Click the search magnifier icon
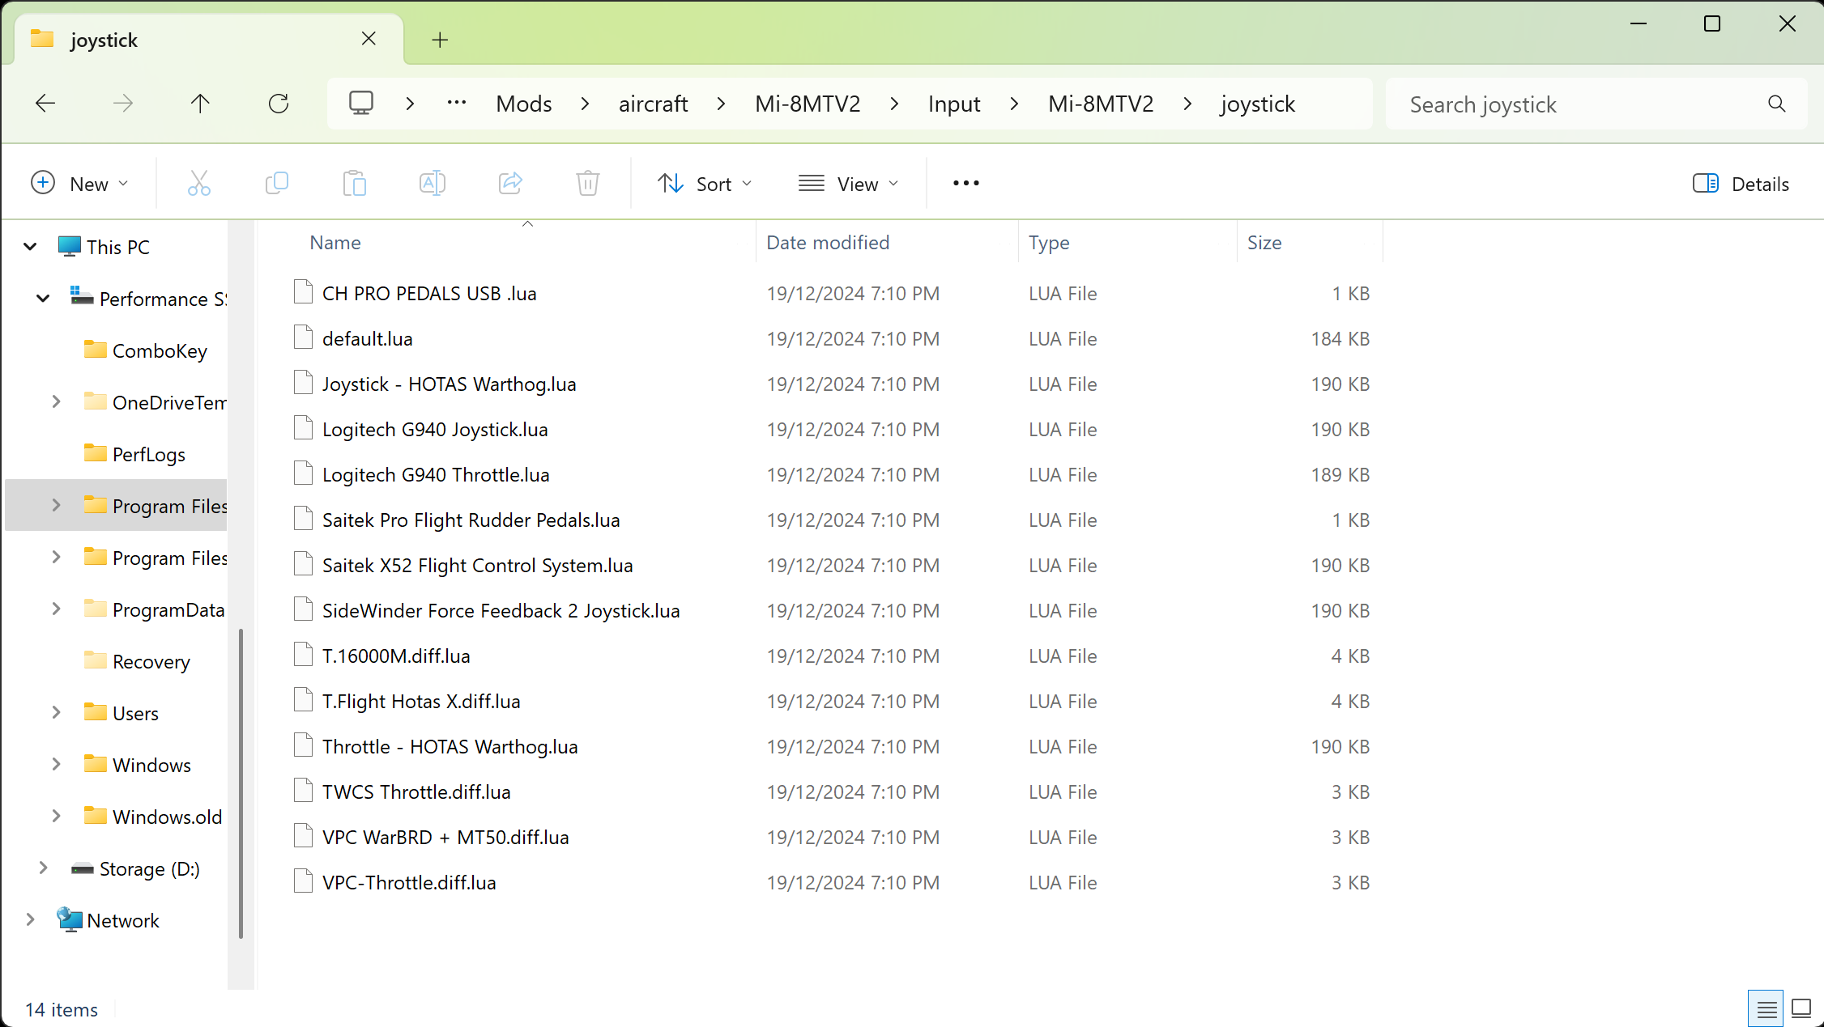Screen dimensions: 1824x1027 click(x=1777, y=104)
